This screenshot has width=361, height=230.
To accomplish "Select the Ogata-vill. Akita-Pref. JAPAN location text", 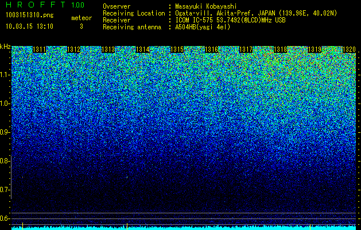I will (x=256, y=13).
